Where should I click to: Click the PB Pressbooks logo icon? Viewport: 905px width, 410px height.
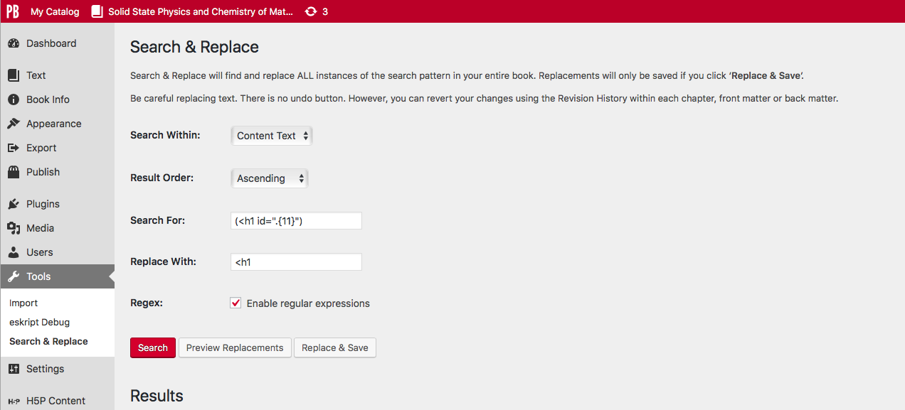(x=13, y=11)
